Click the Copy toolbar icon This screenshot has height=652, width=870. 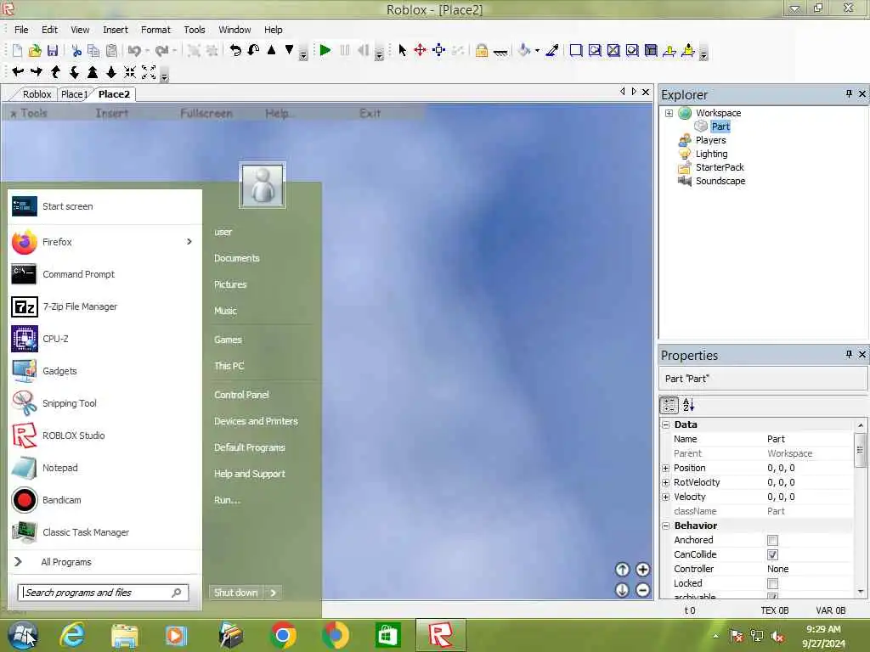pyautogui.click(x=93, y=51)
